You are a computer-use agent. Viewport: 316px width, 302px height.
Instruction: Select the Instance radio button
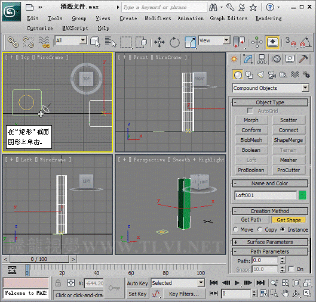pyautogui.click(x=283, y=229)
